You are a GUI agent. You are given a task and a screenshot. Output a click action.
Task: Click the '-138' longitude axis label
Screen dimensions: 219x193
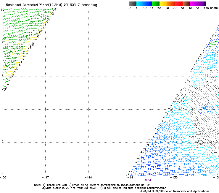(174, 178)
